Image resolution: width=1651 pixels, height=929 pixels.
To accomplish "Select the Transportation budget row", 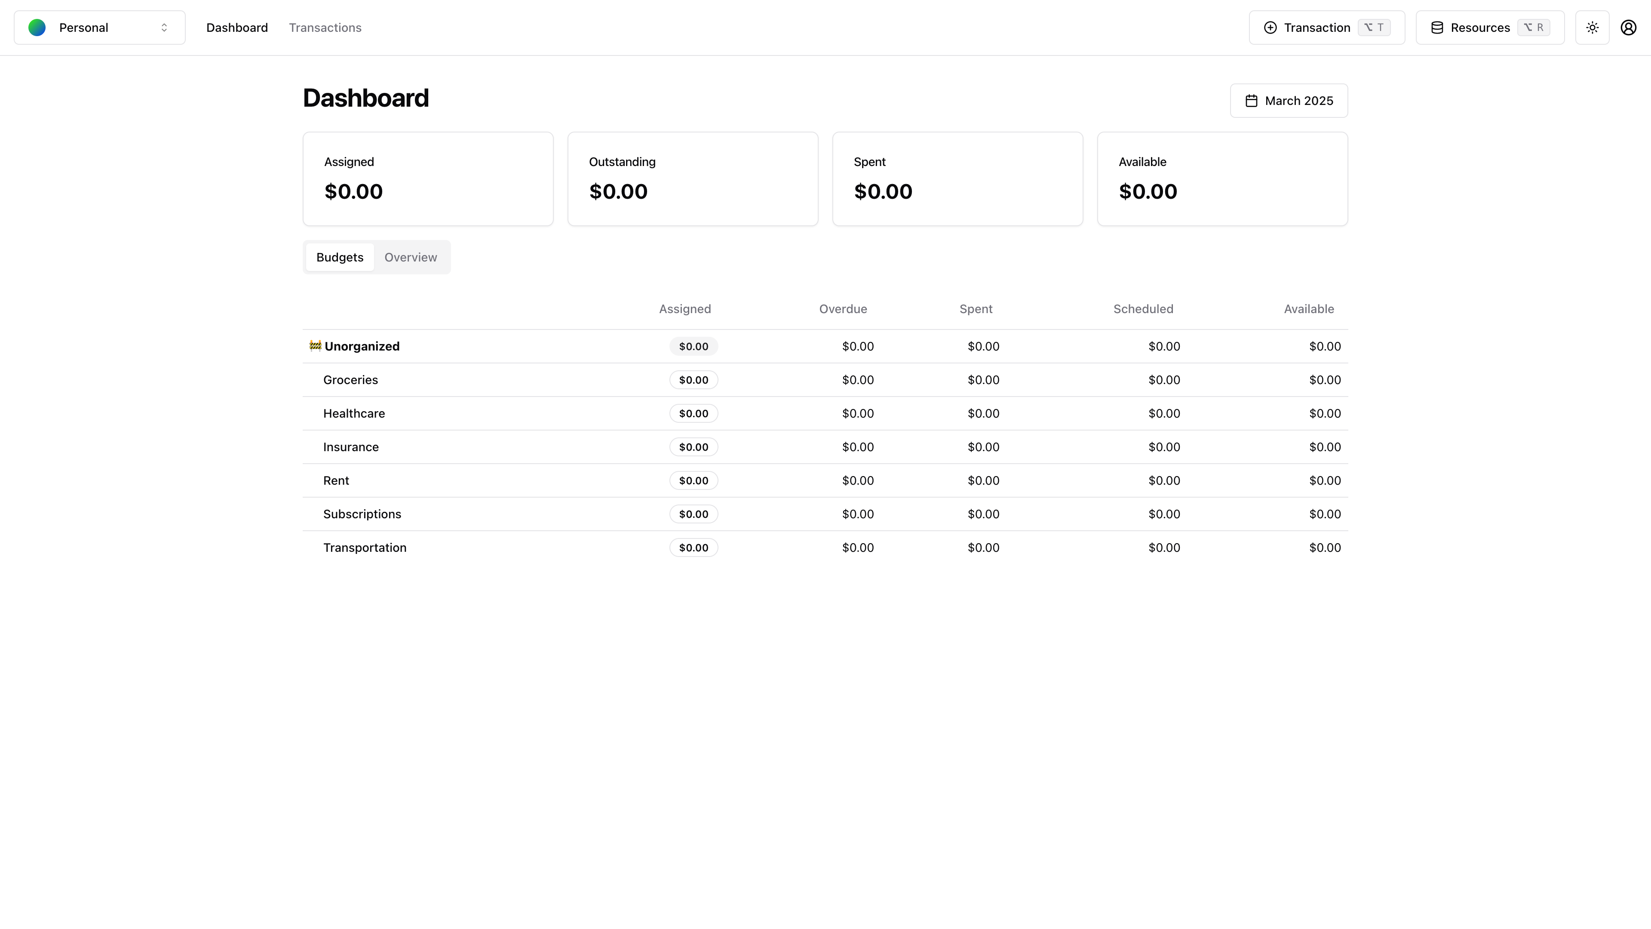I will (x=825, y=548).
